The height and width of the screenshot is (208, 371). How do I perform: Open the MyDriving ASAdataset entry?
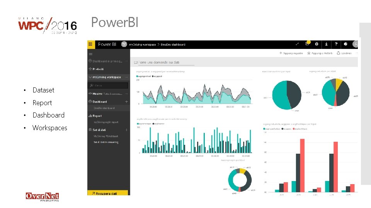pos(106,136)
